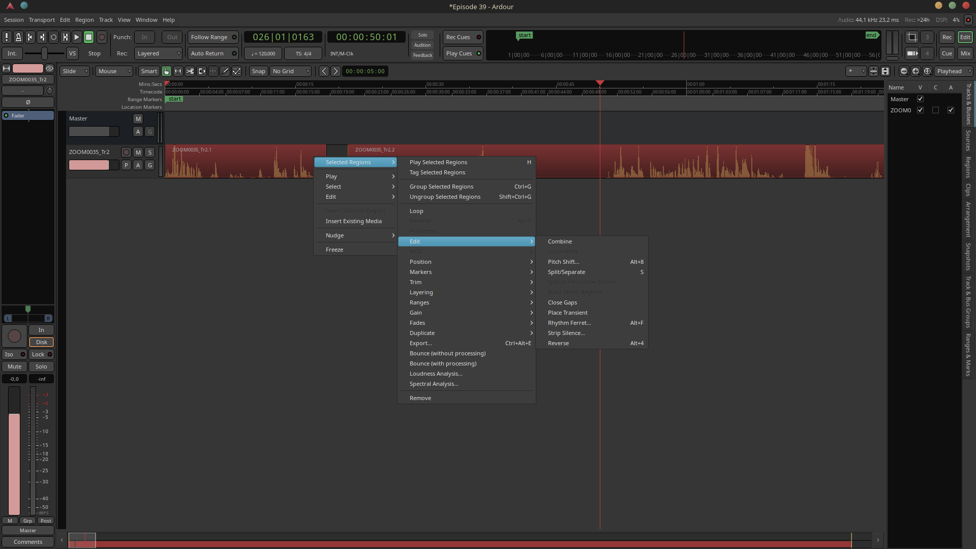Click the shuttle speed slider

click(45, 53)
